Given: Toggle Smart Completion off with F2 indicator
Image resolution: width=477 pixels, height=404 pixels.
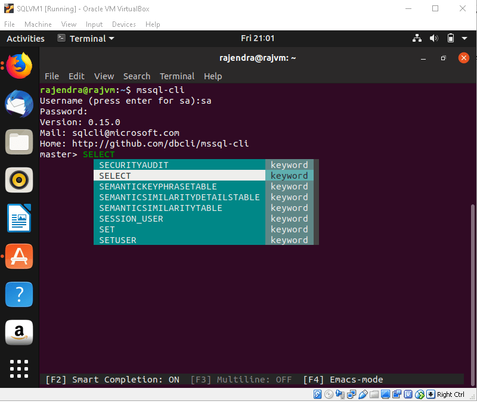Looking at the screenshot, I should click(113, 380).
